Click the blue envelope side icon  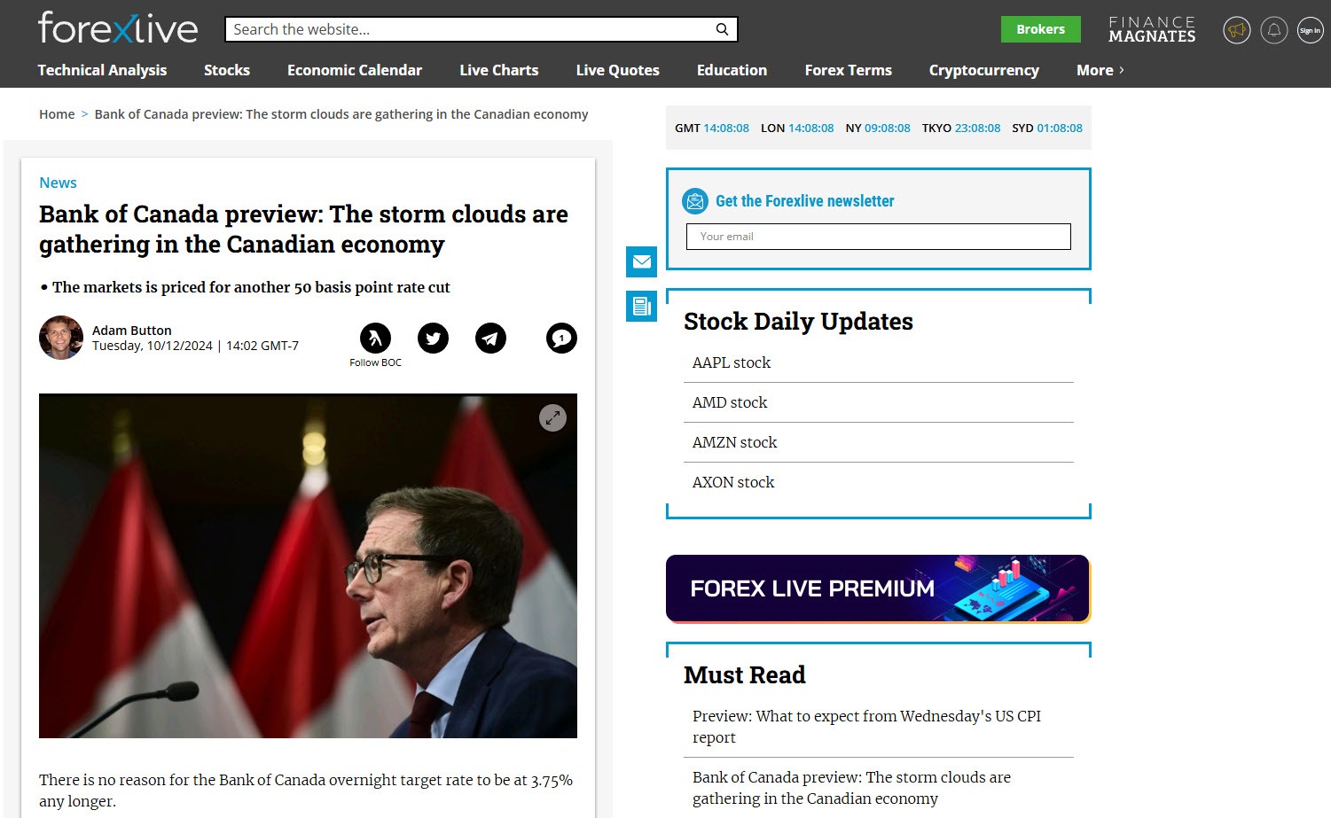pyautogui.click(x=641, y=261)
